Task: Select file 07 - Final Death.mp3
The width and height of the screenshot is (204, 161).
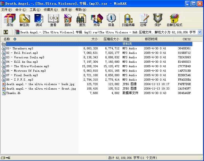Action: (x=22, y=75)
